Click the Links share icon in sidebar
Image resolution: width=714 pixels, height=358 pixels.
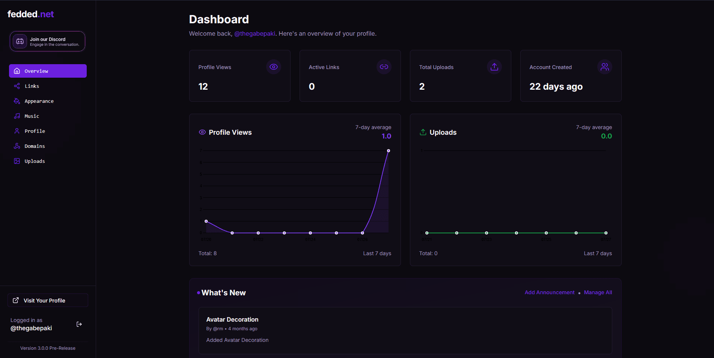(17, 86)
